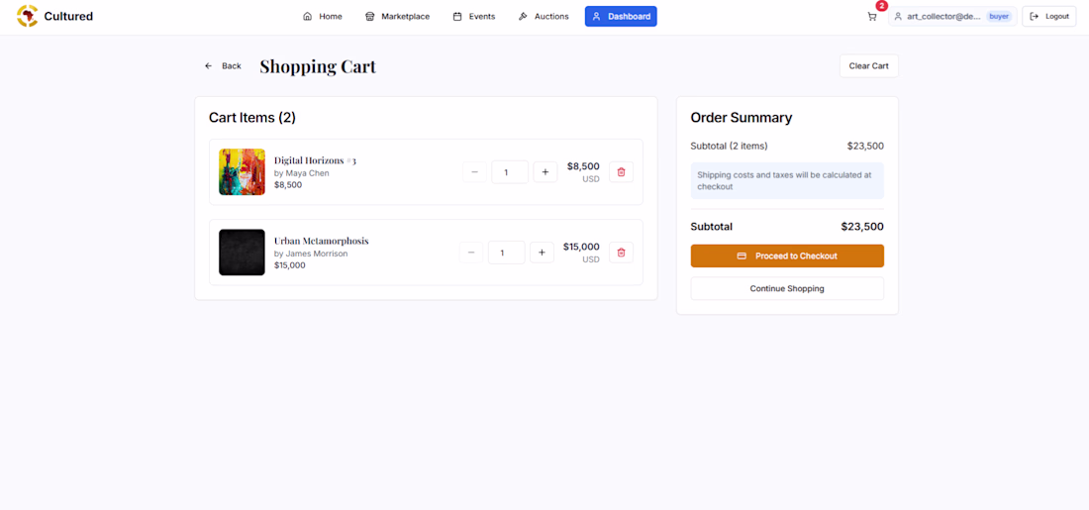
Task: Click quantity field for Urban Metamorphosis
Action: pyautogui.click(x=506, y=253)
